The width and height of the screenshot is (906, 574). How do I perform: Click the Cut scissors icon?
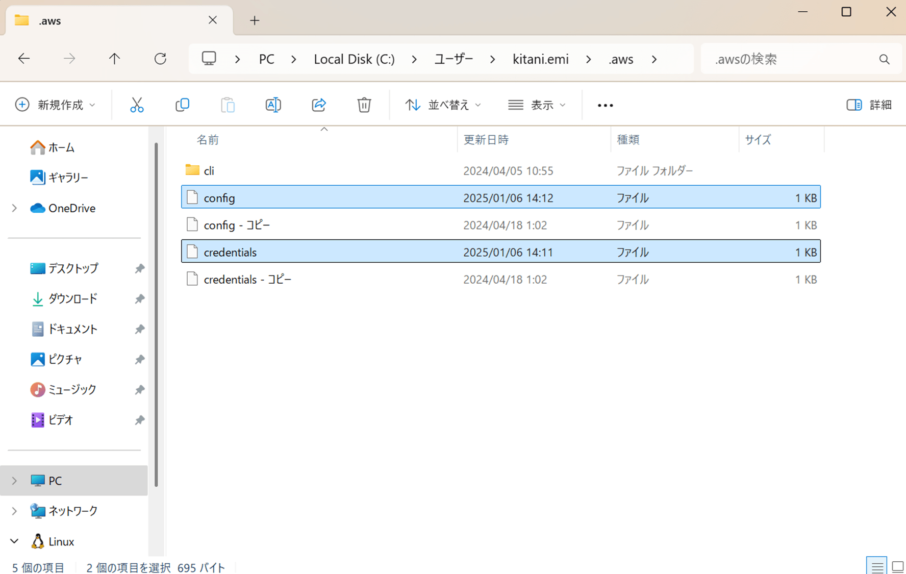(137, 105)
